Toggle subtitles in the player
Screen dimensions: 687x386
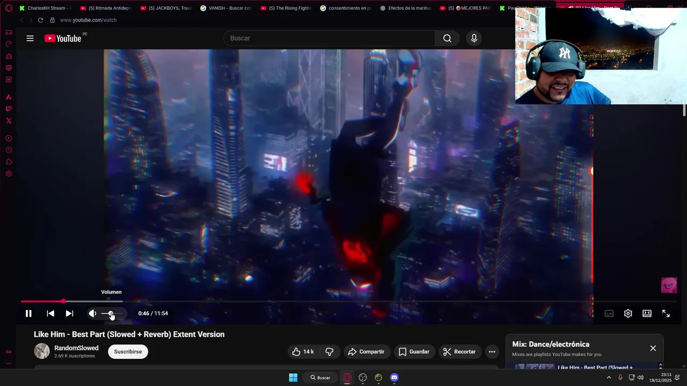point(609,314)
